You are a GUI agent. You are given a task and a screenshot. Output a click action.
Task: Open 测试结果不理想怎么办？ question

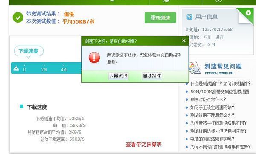point(212,115)
